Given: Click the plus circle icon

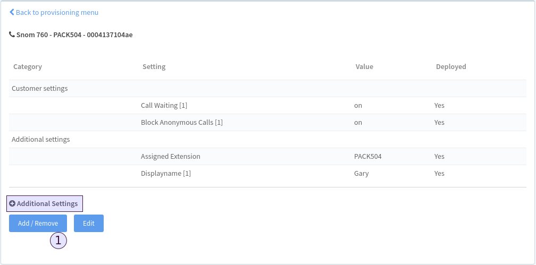Looking at the screenshot, I should pyautogui.click(x=13, y=203).
